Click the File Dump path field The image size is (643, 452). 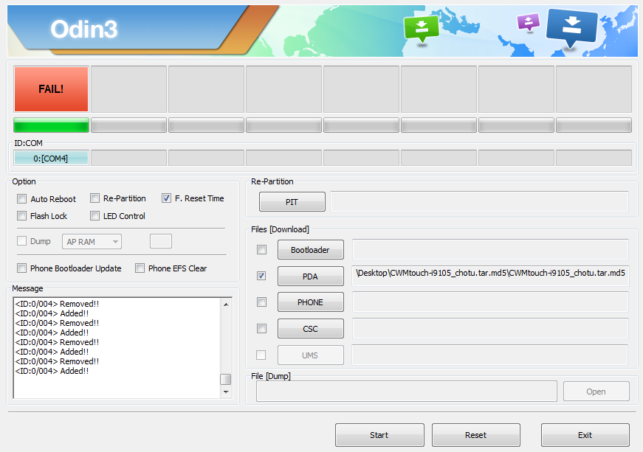click(x=407, y=392)
